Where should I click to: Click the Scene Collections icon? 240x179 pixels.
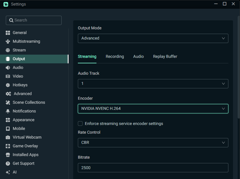pos(8,103)
